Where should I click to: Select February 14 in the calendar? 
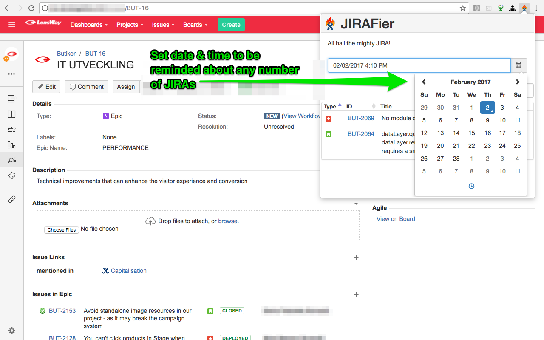[x=456, y=133]
